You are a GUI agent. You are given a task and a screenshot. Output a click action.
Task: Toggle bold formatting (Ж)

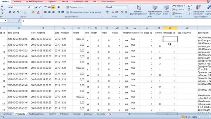tap(10, 12)
